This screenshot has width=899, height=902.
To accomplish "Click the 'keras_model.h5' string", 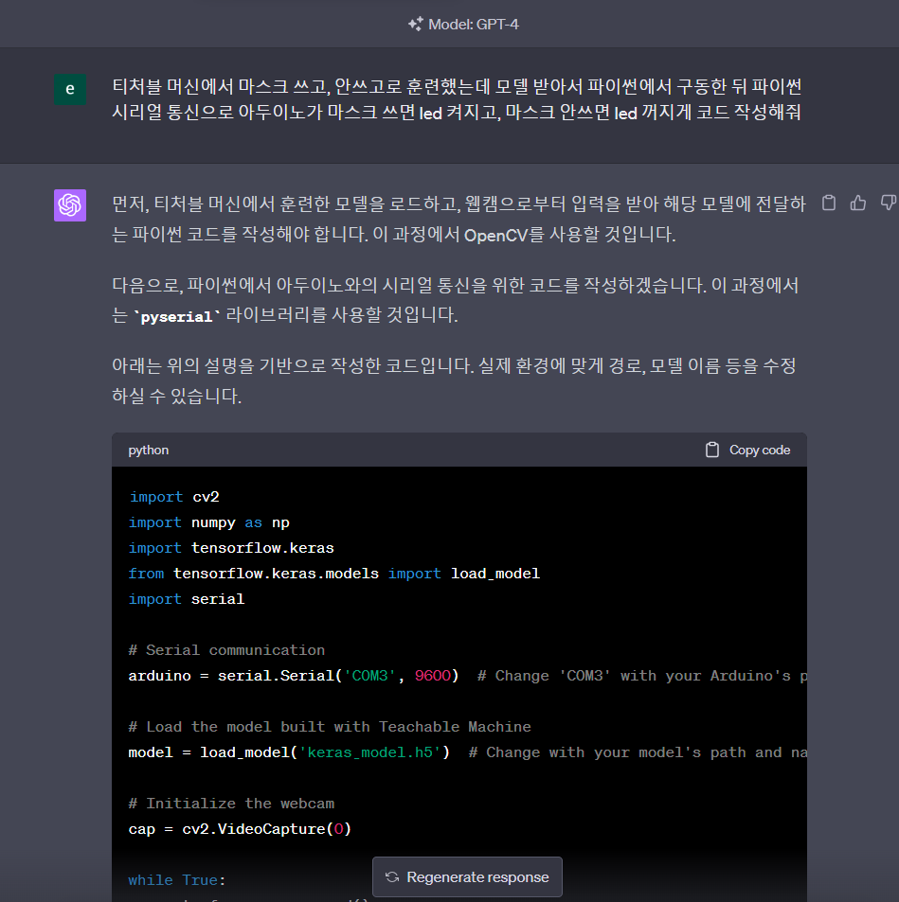I will coord(369,752).
